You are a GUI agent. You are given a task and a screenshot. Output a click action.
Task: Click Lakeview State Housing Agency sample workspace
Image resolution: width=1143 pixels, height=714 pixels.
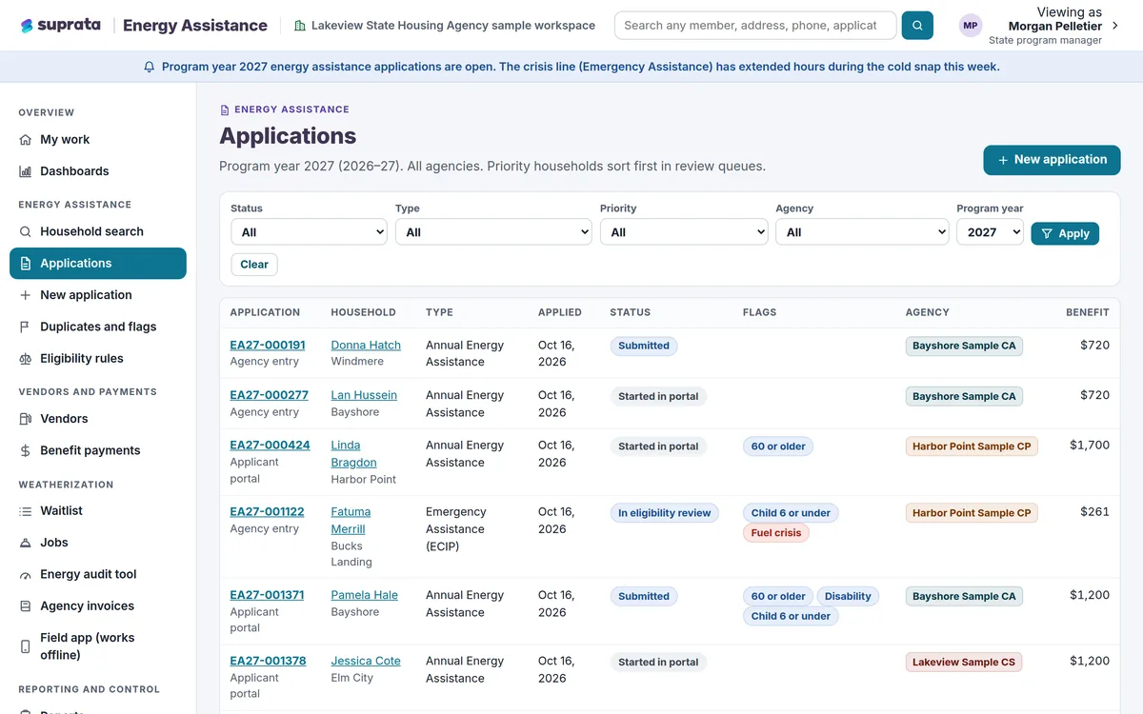coord(445,26)
